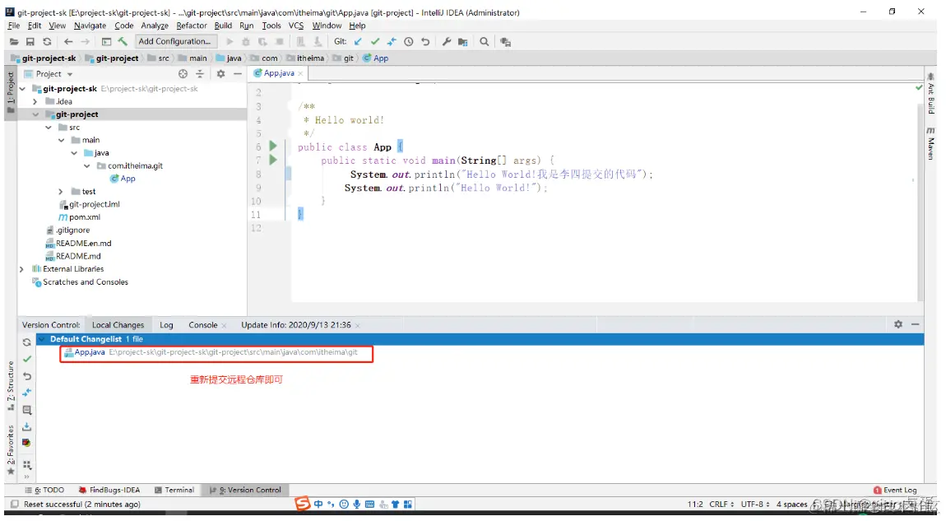Open Project panel gear settings
The image size is (946, 521).
(x=220, y=73)
